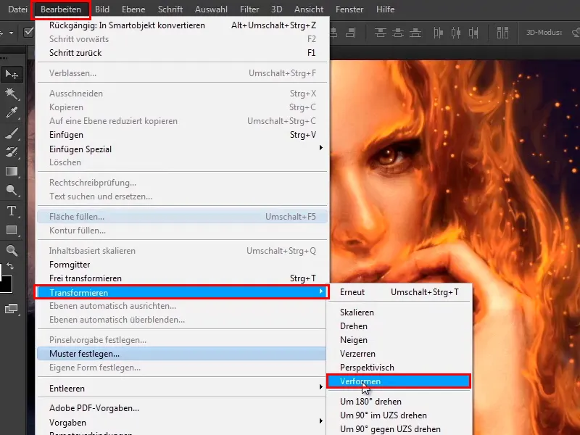Open the Ansicht menu
Screen dimensions: 580x435
309,9
